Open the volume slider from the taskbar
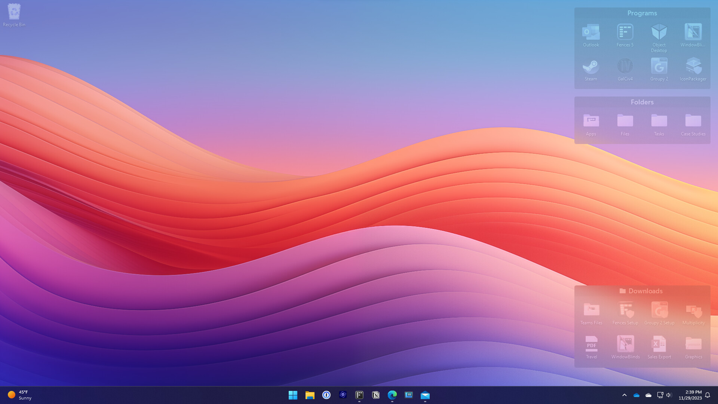718x404 pixels. point(669,395)
